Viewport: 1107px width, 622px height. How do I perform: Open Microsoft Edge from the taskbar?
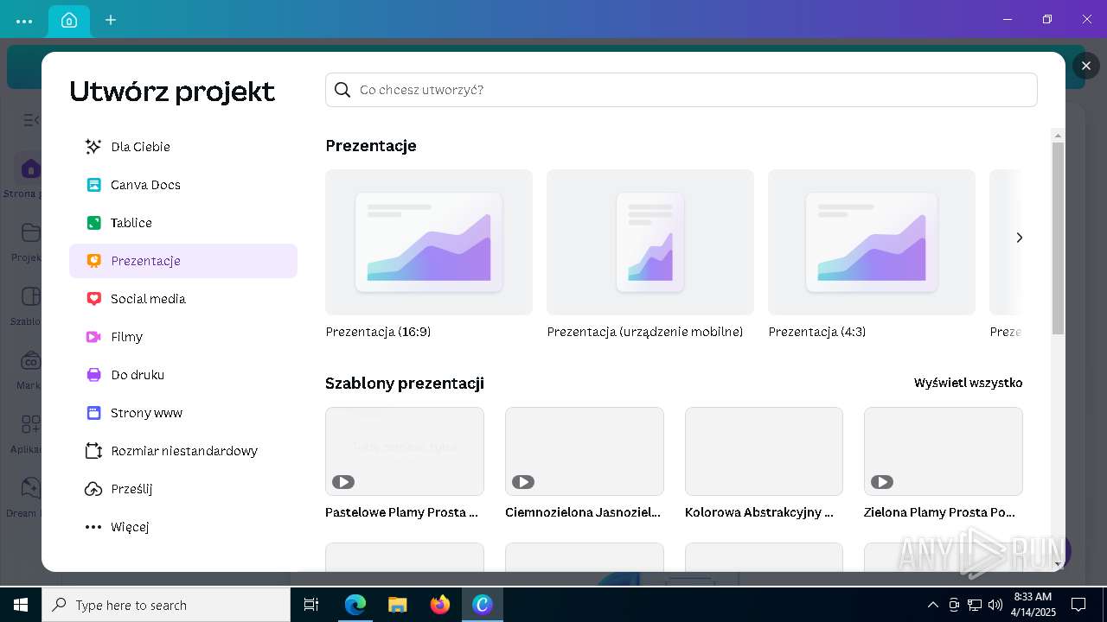(355, 605)
